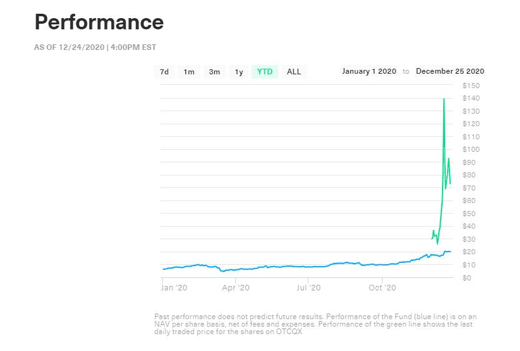This screenshot has height=351, width=520.
Task: Click the Performance heading
Action: (99, 22)
